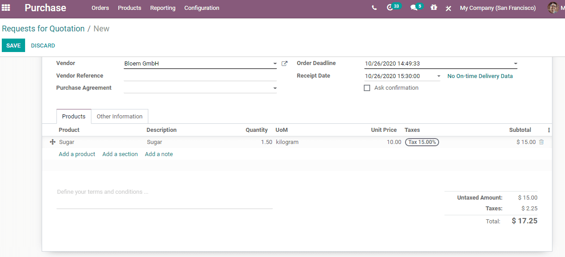Viewport: 565px width, 257px height.
Task: Go back to Requests for Quotation breadcrumb
Action: (x=43, y=29)
